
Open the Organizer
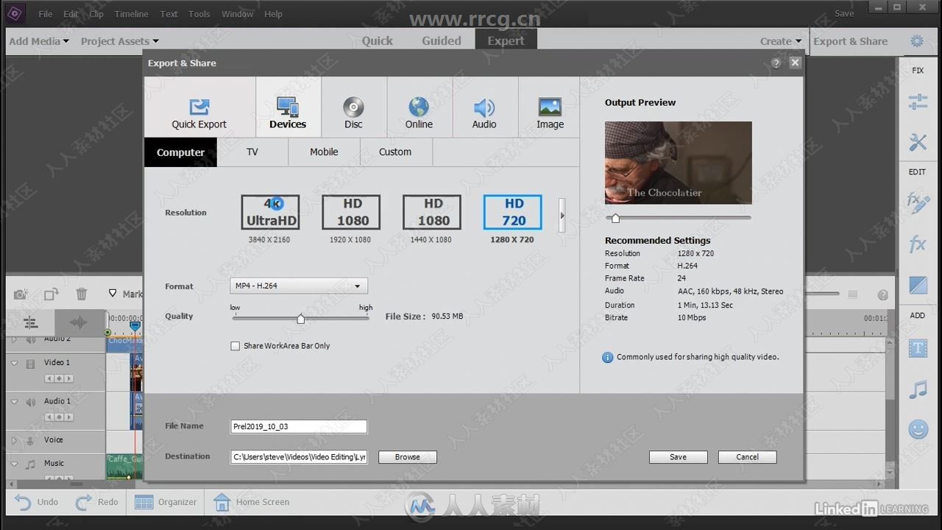coord(166,502)
